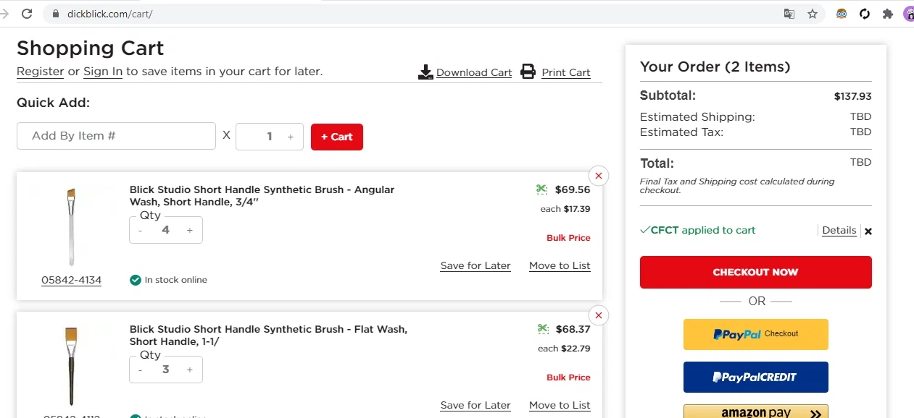Increase the Angular Wash brush quantity
The width and height of the screenshot is (914, 418).
(190, 230)
